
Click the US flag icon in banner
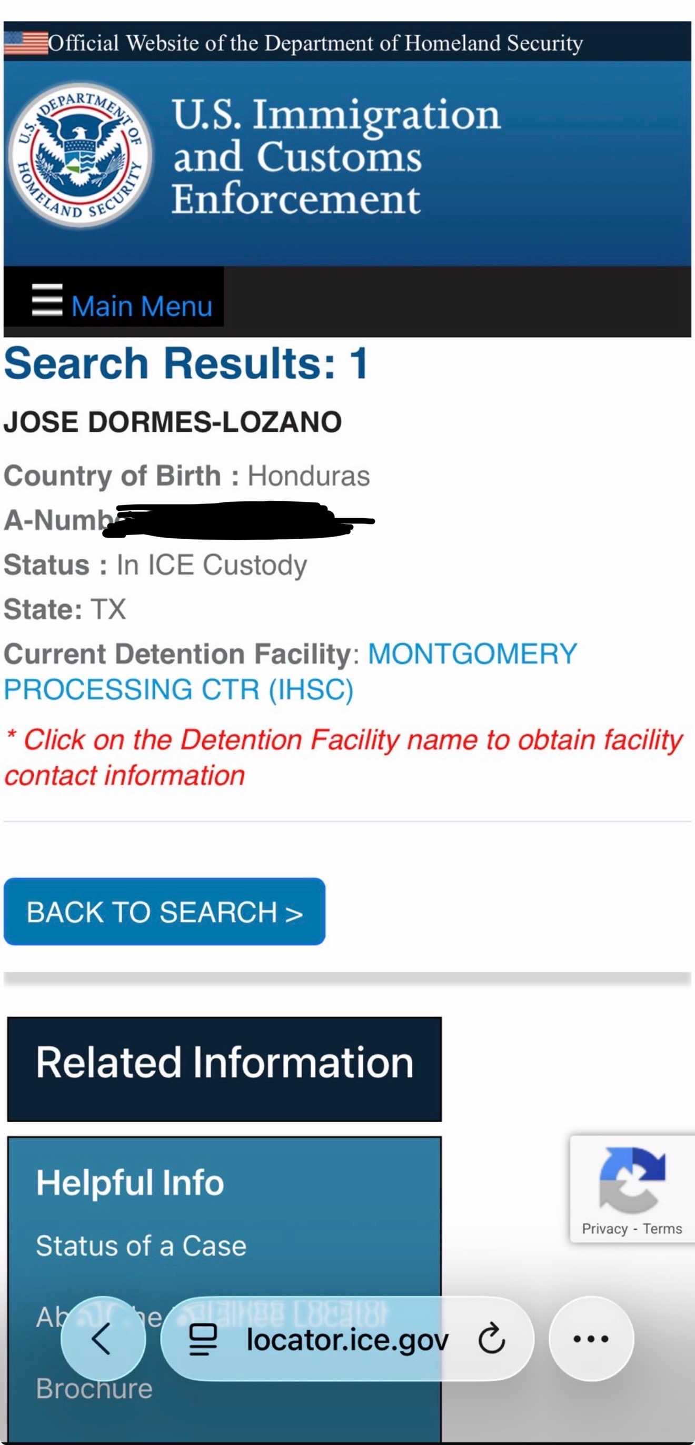(26, 43)
